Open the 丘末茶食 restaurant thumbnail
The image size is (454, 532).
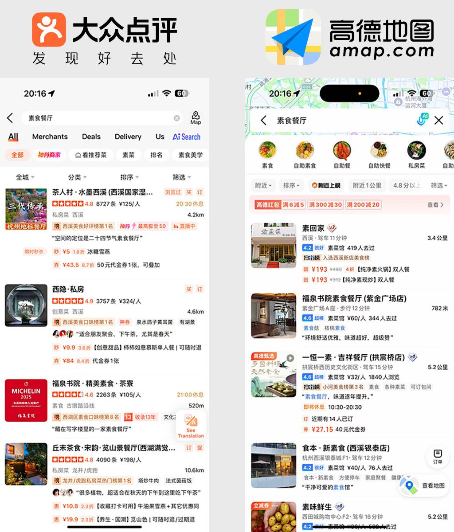[26, 464]
